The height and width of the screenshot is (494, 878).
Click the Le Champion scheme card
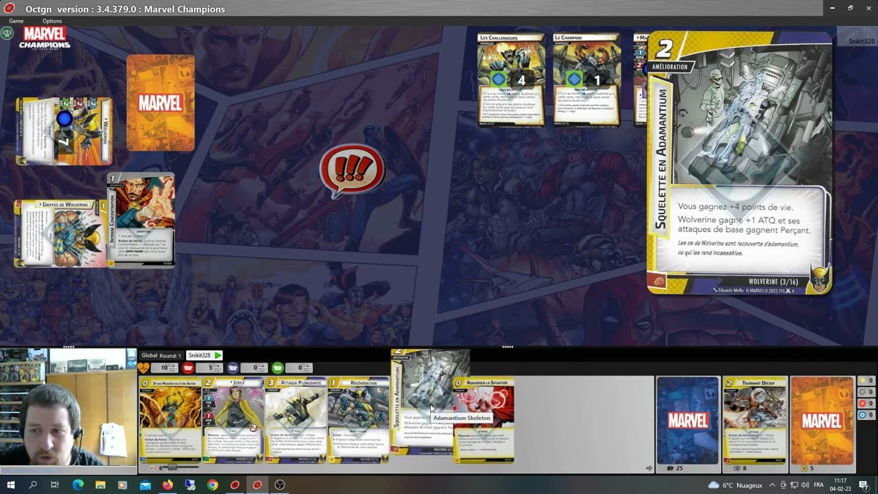click(x=586, y=80)
